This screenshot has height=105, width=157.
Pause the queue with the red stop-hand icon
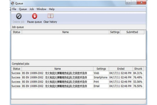point(35,16)
